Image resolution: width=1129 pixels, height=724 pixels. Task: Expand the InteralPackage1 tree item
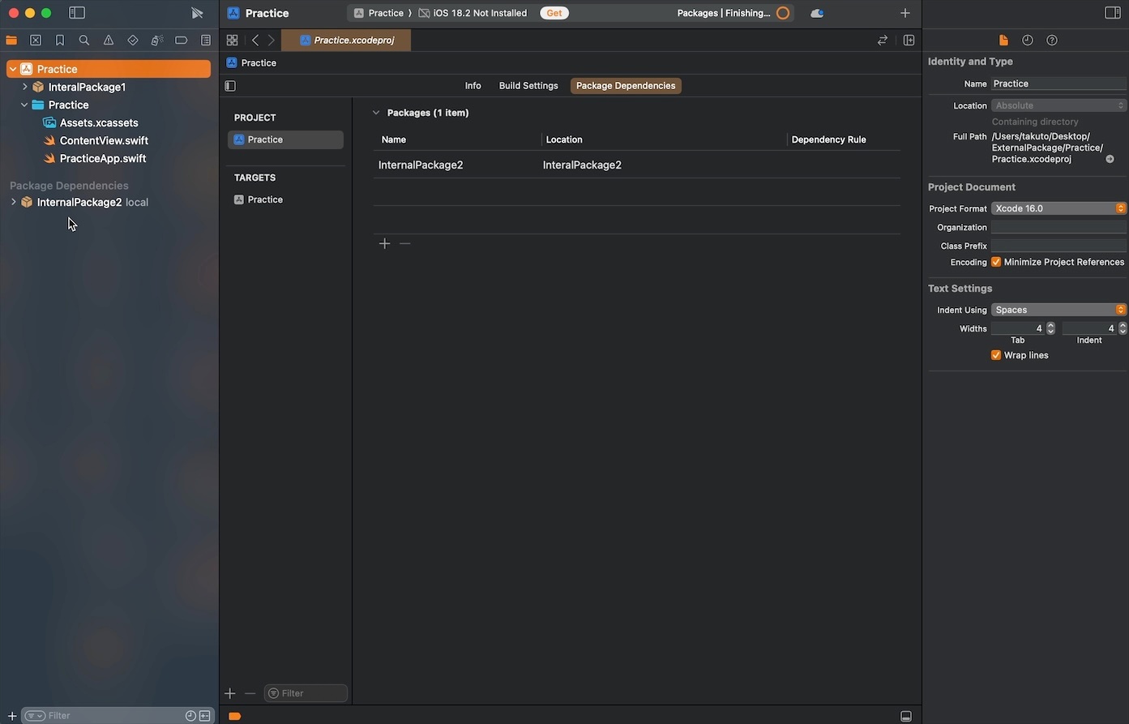[x=24, y=87]
